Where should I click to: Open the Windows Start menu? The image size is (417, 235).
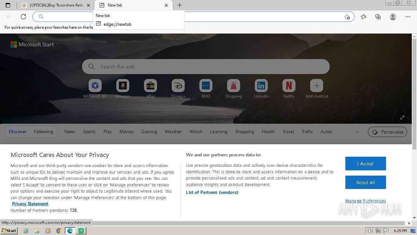click(9, 231)
